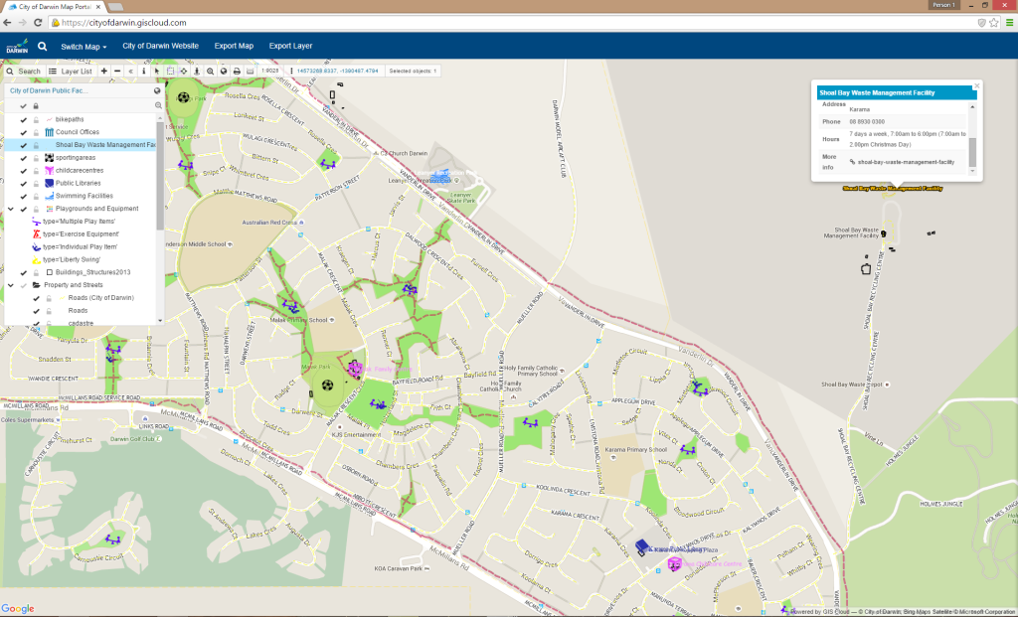Collapse the Playgrounds and Equipment layer
Image resolution: width=1018 pixels, height=617 pixels.
(x=10, y=209)
